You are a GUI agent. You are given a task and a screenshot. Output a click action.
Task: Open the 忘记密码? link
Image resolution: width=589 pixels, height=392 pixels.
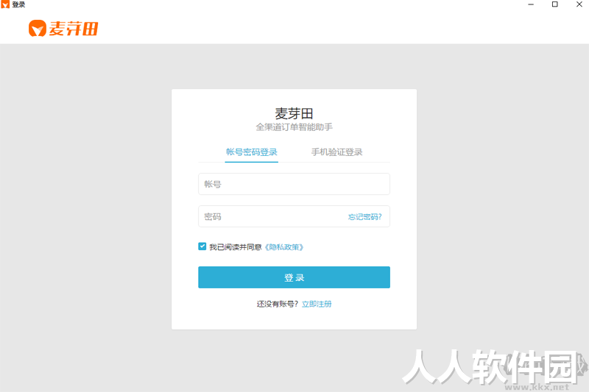pyautogui.click(x=364, y=217)
